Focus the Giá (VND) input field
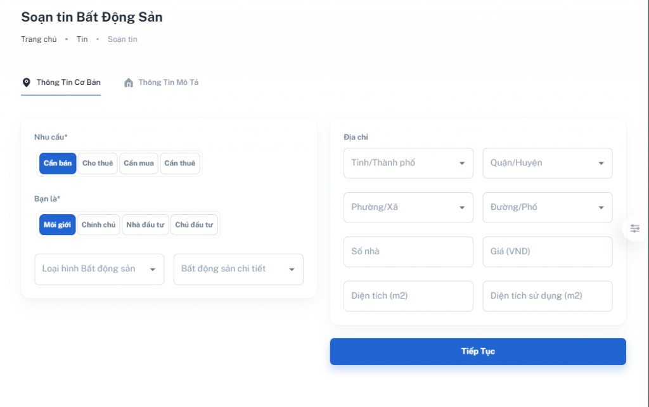 tap(548, 252)
